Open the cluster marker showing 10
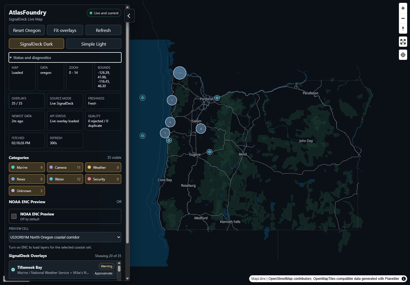Viewport: 410px width, 285px height. 180,73
